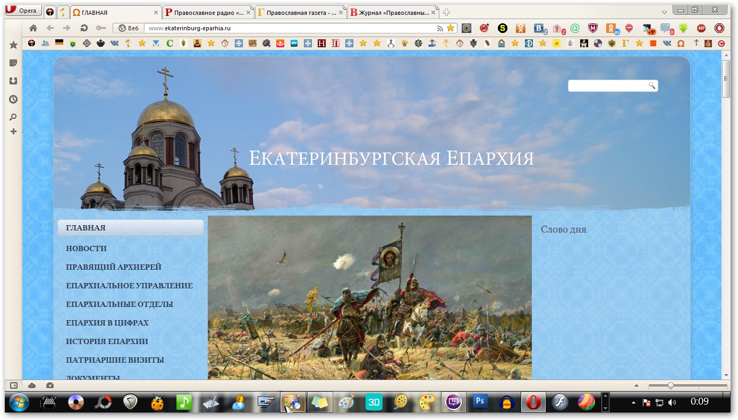
Task: Click the Слово дня heading
Action: (564, 229)
